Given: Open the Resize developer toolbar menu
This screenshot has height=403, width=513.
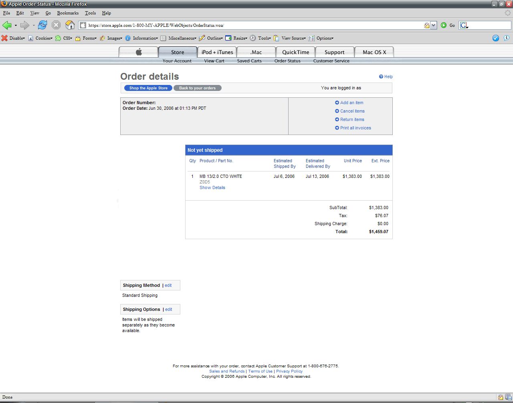Looking at the screenshot, I should click(x=236, y=38).
